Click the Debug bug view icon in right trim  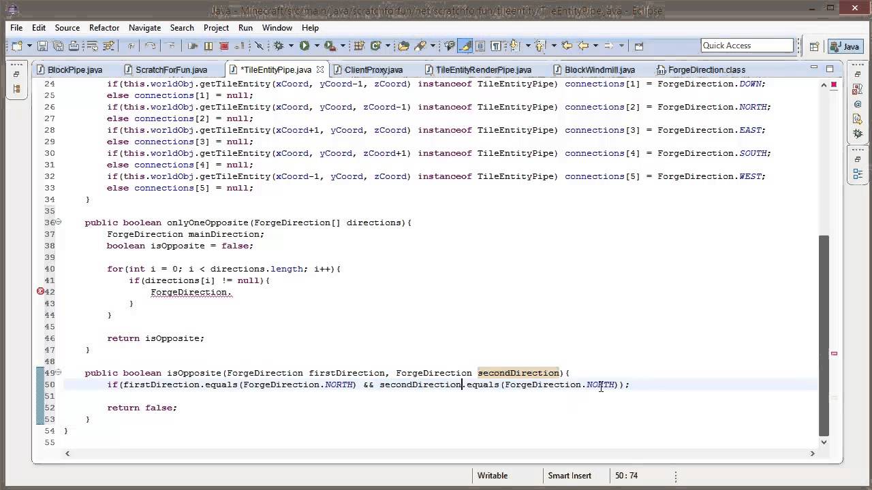tap(858, 133)
